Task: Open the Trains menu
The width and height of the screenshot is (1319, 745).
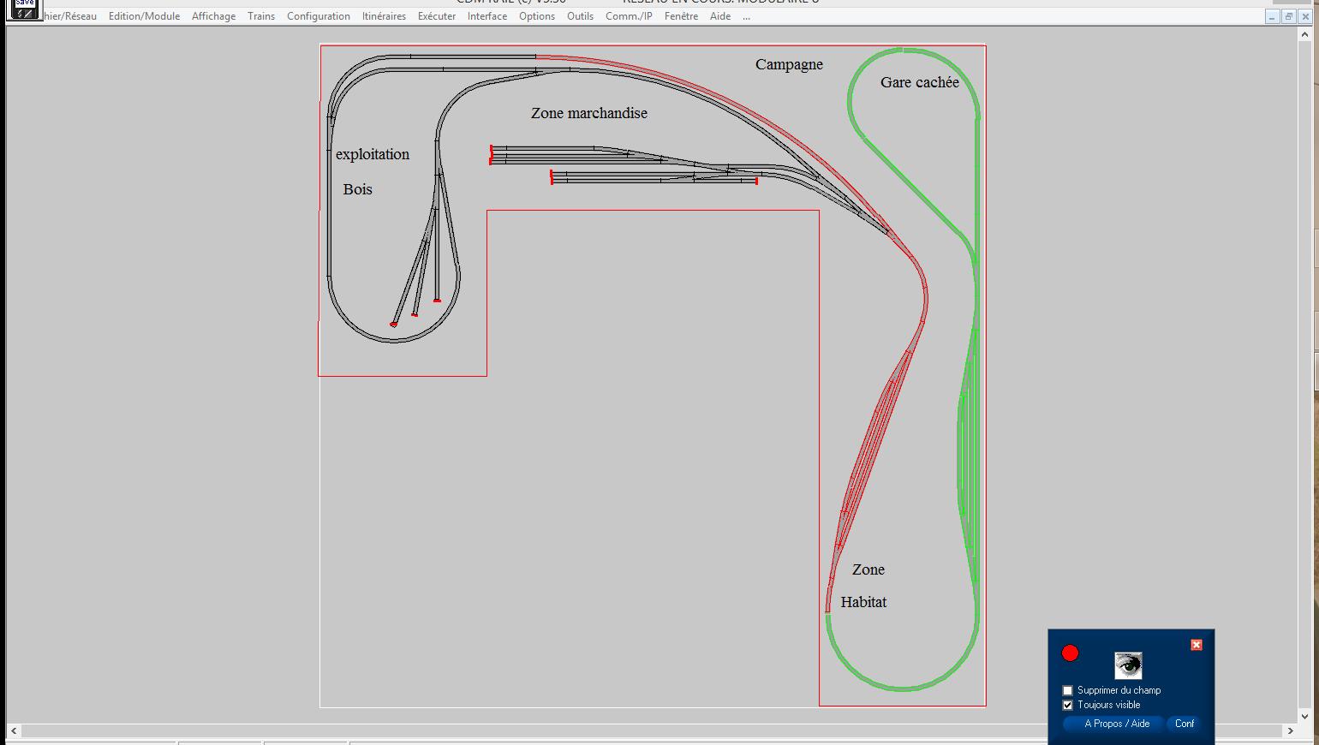Action: [x=261, y=16]
